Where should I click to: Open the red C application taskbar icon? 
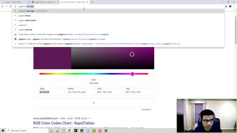[100, 130]
